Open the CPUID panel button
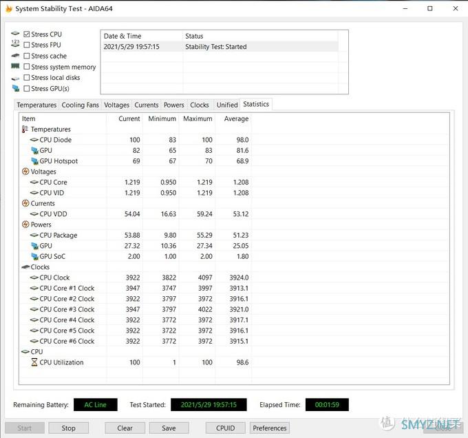 coord(225,428)
